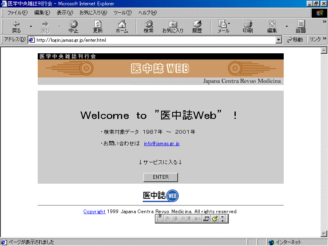This screenshot has width=328, height=246.
Task: Open the Edit (編集) menu
Action: pos(42,13)
